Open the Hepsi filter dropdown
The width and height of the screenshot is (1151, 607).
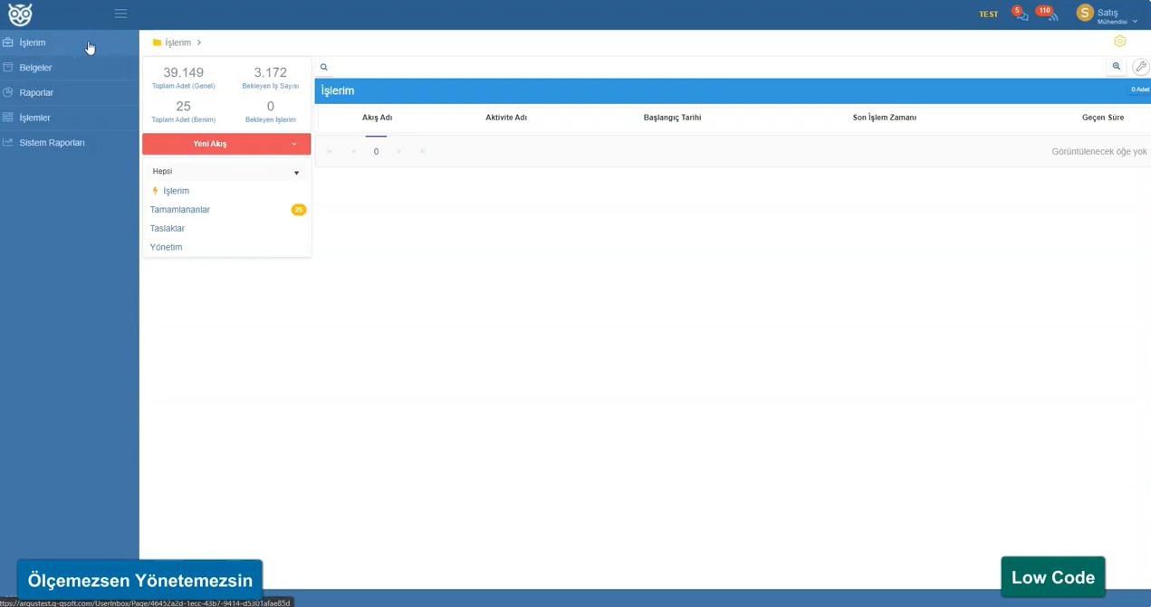pyautogui.click(x=226, y=172)
